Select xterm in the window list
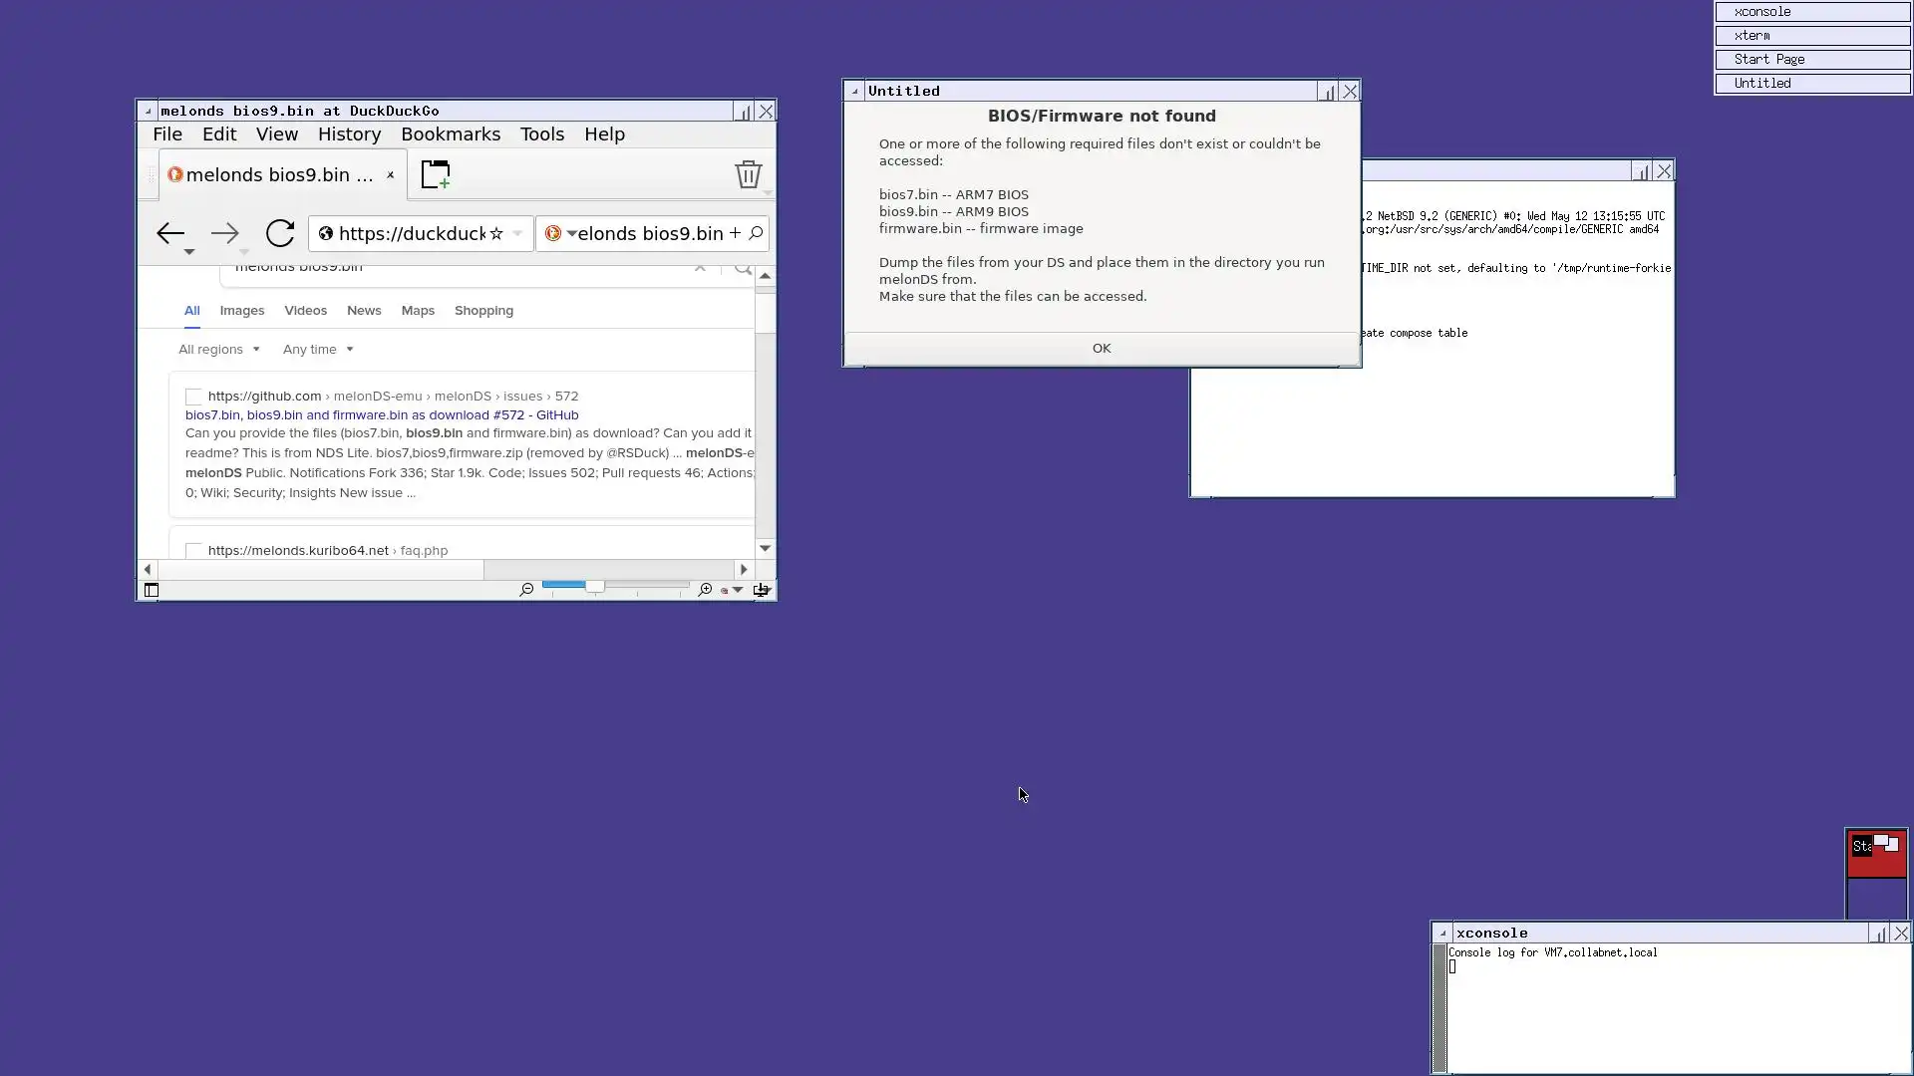 point(1811,36)
